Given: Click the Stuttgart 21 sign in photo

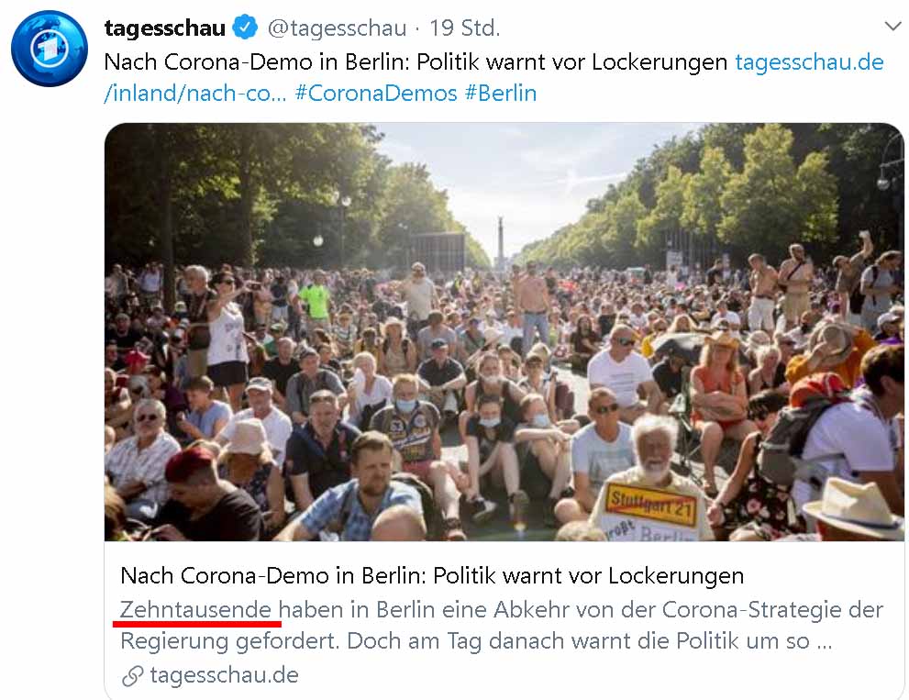Looking at the screenshot, I should 651,505.
